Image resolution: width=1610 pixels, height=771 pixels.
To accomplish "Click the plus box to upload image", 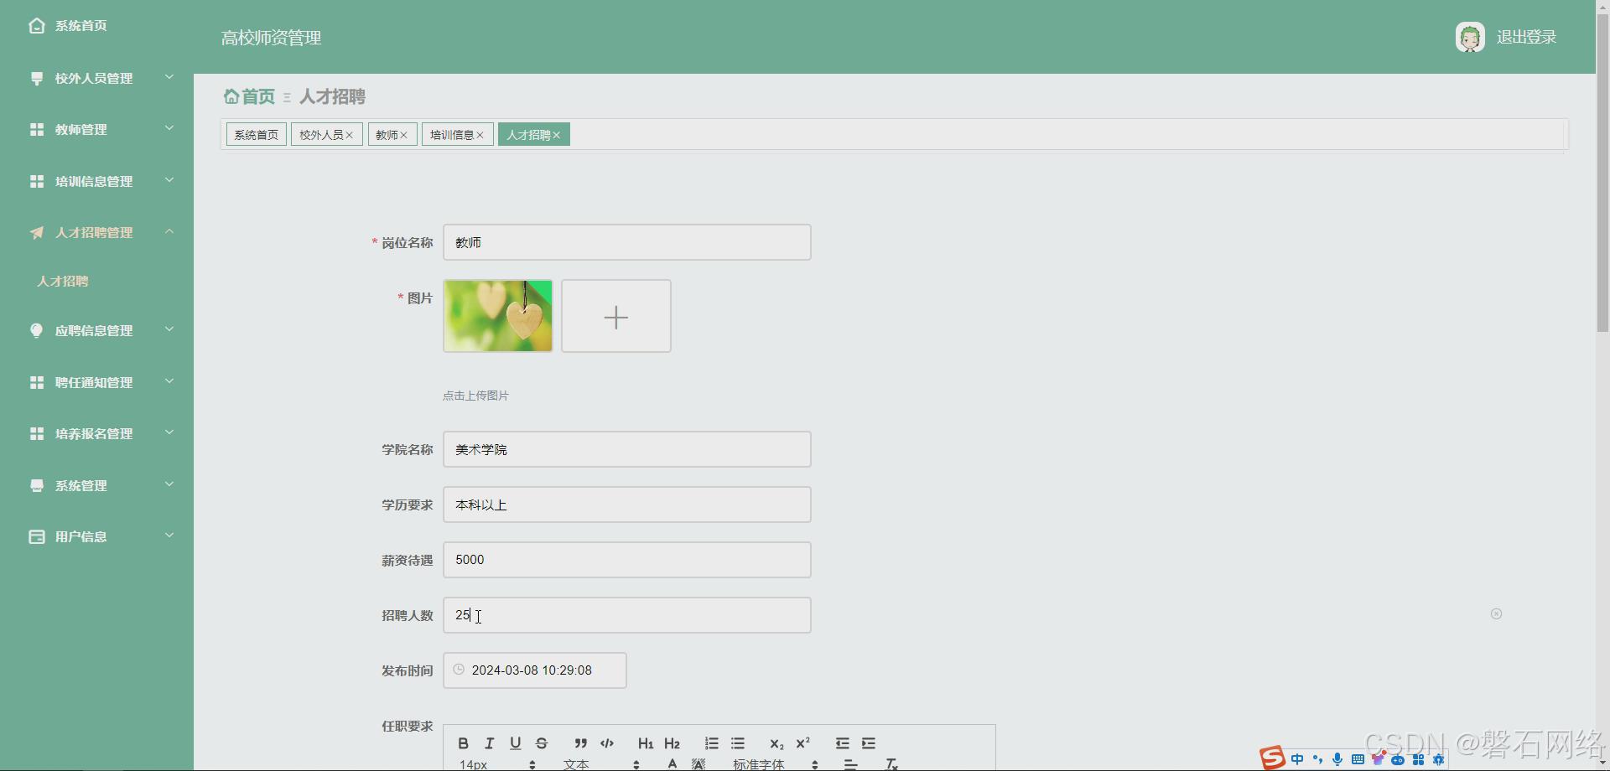I will coord(616,316).
